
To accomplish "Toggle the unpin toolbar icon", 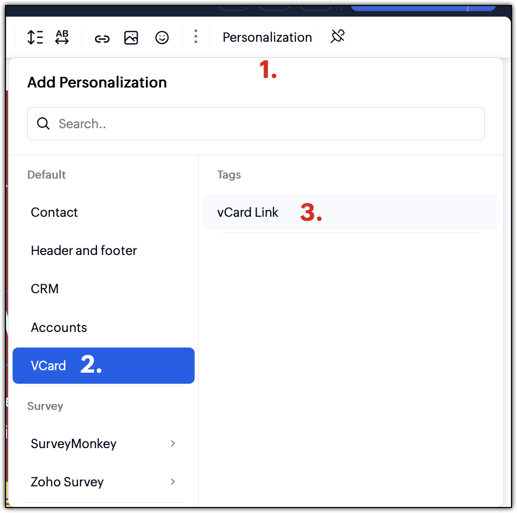I will [x=337, y=36].
